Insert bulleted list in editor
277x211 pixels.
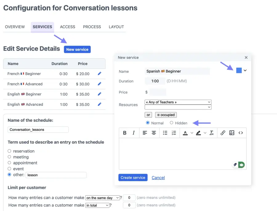tap(165, 133)
